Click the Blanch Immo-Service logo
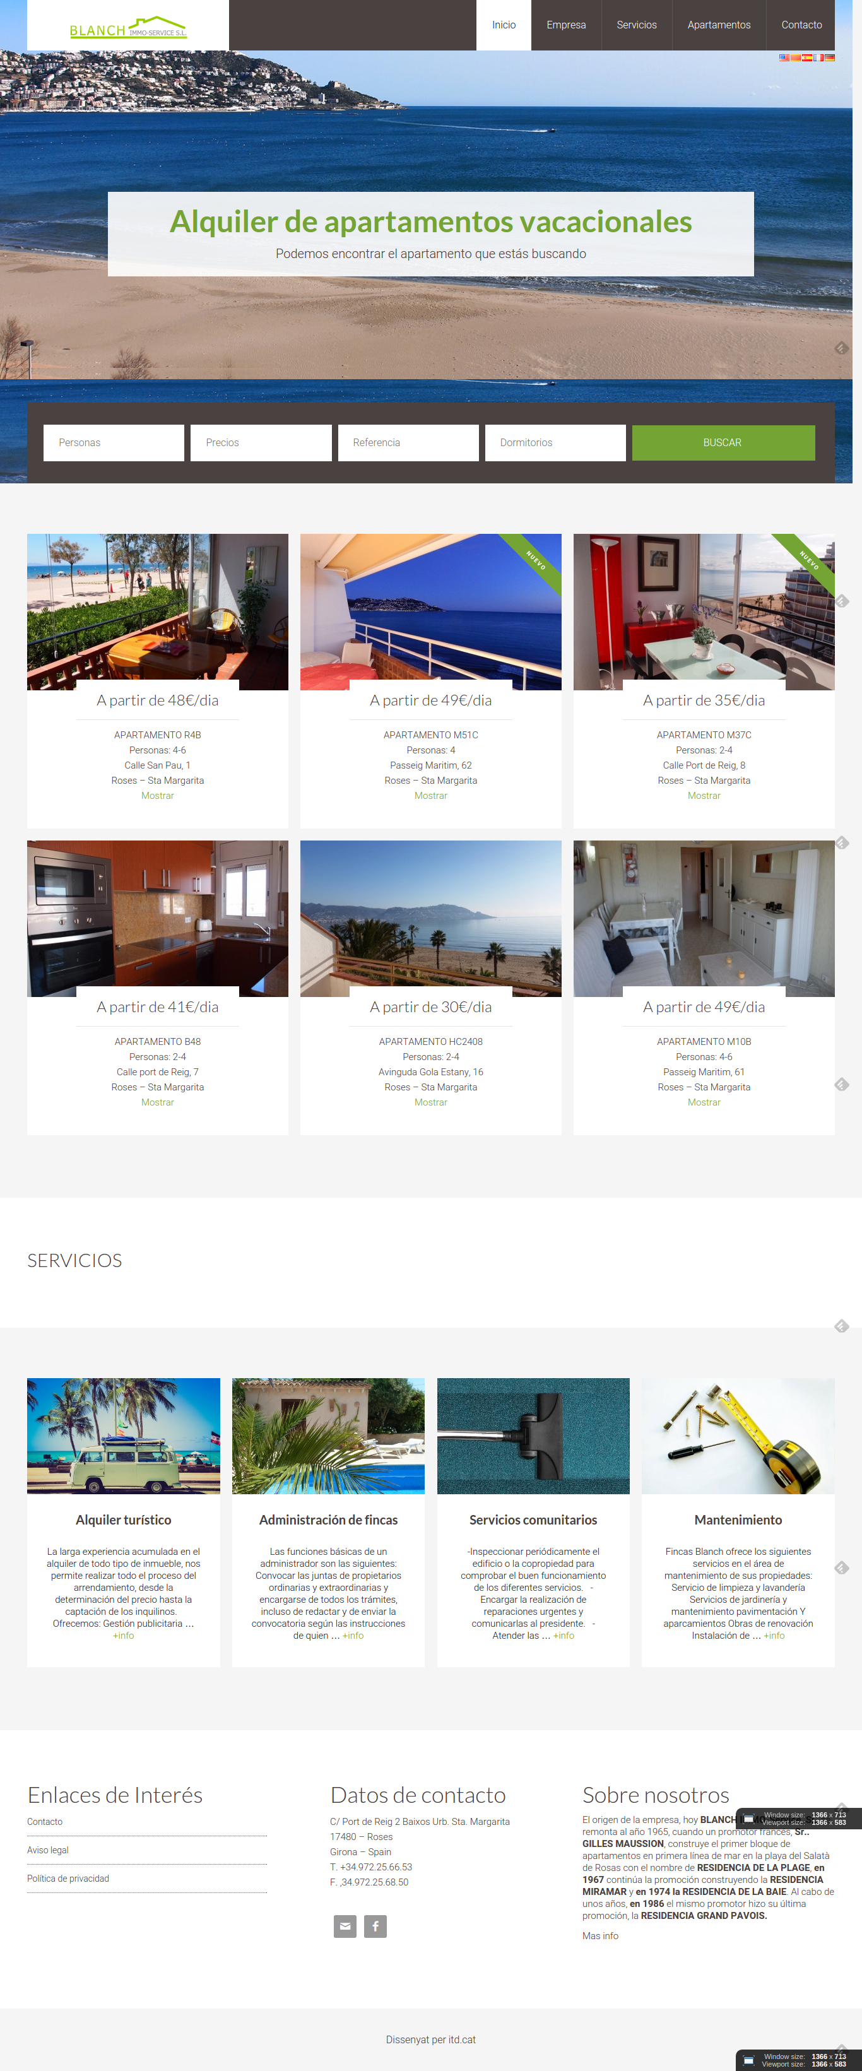 click(x=128, y=28)
